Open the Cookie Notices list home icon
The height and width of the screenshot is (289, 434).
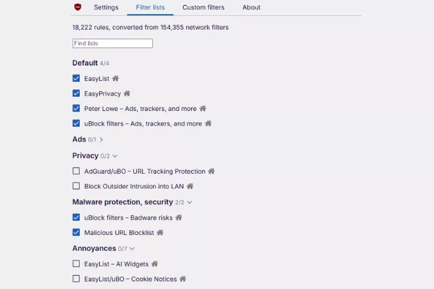183,278
